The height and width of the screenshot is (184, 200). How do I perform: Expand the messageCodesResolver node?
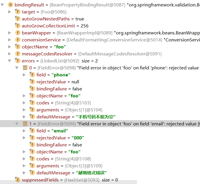pyautogui.click(x=9, y=54)
